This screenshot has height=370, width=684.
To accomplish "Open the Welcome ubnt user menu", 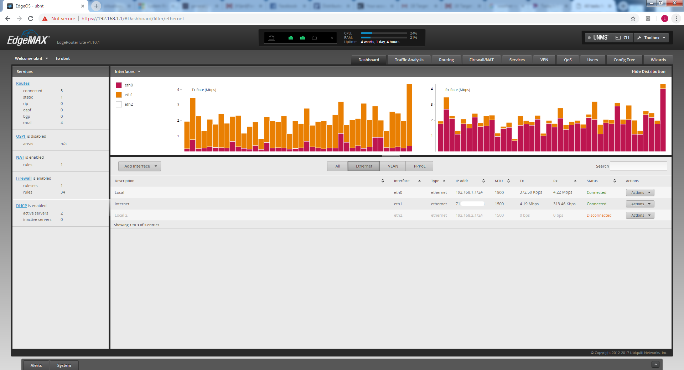I will click(31, 58).
